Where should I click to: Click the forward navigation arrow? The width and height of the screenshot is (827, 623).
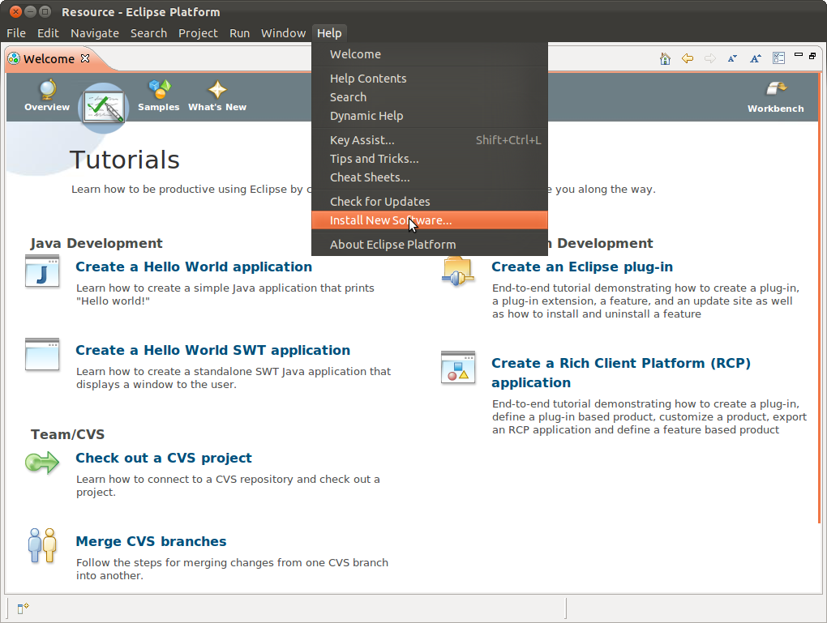710,58
